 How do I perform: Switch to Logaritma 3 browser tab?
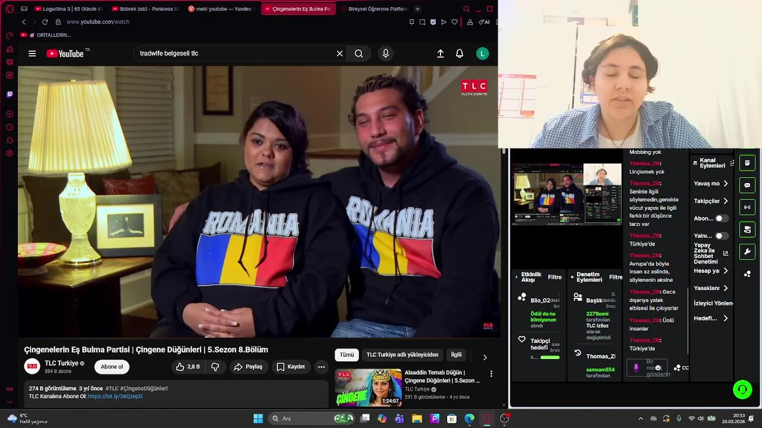(x=68, y=9)
